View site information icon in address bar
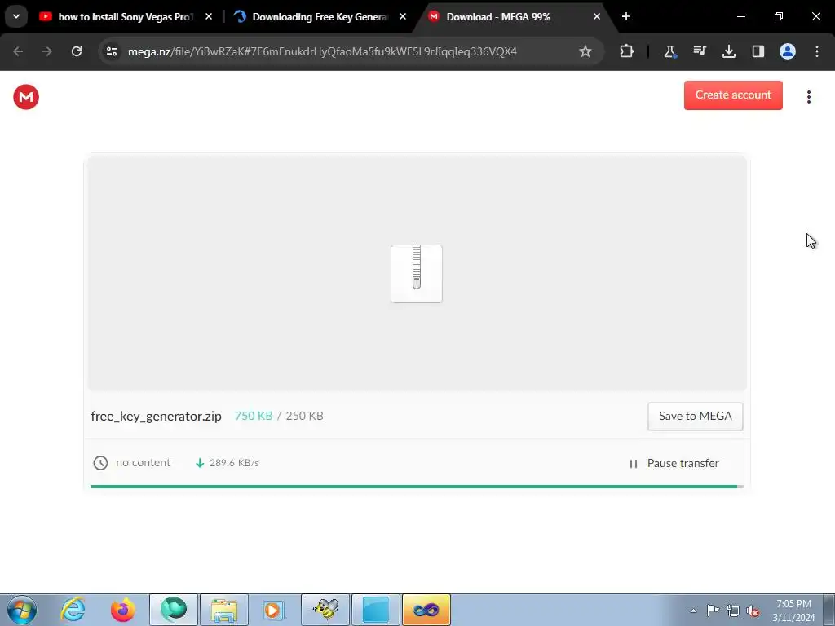Screen dimensions: 835x626 (112, 51)
